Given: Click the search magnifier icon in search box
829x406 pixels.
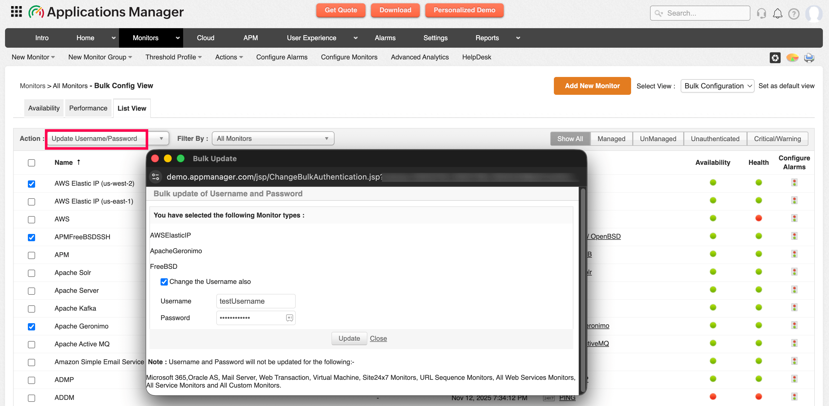Looking at the screenshot, I should click(658, 13).
